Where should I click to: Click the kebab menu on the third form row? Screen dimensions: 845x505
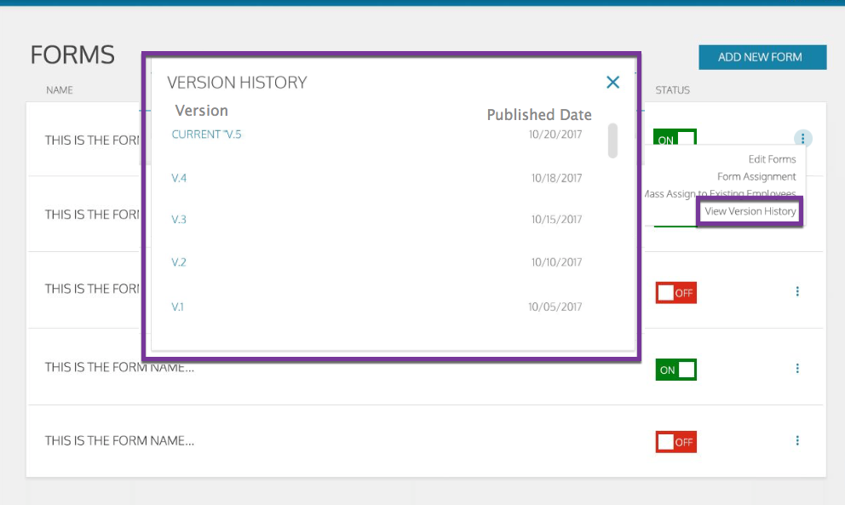tap(797, 291)
